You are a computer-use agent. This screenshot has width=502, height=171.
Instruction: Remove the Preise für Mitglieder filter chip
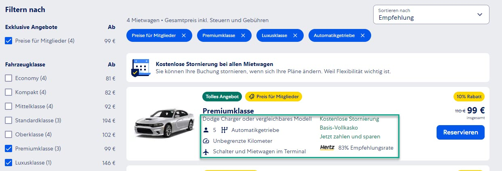[184, 35]
